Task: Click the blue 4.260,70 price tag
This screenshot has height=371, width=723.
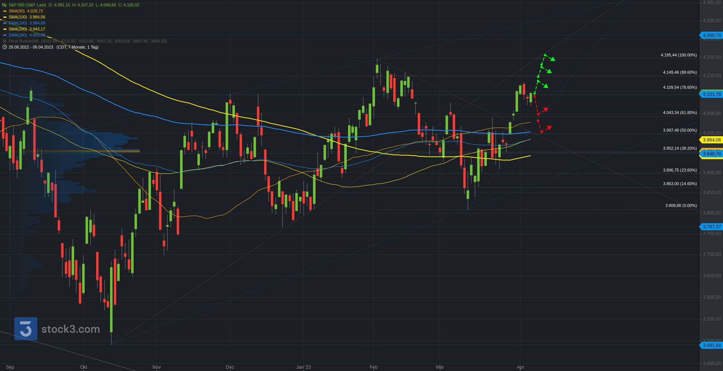Action: [x=711, y=35]
